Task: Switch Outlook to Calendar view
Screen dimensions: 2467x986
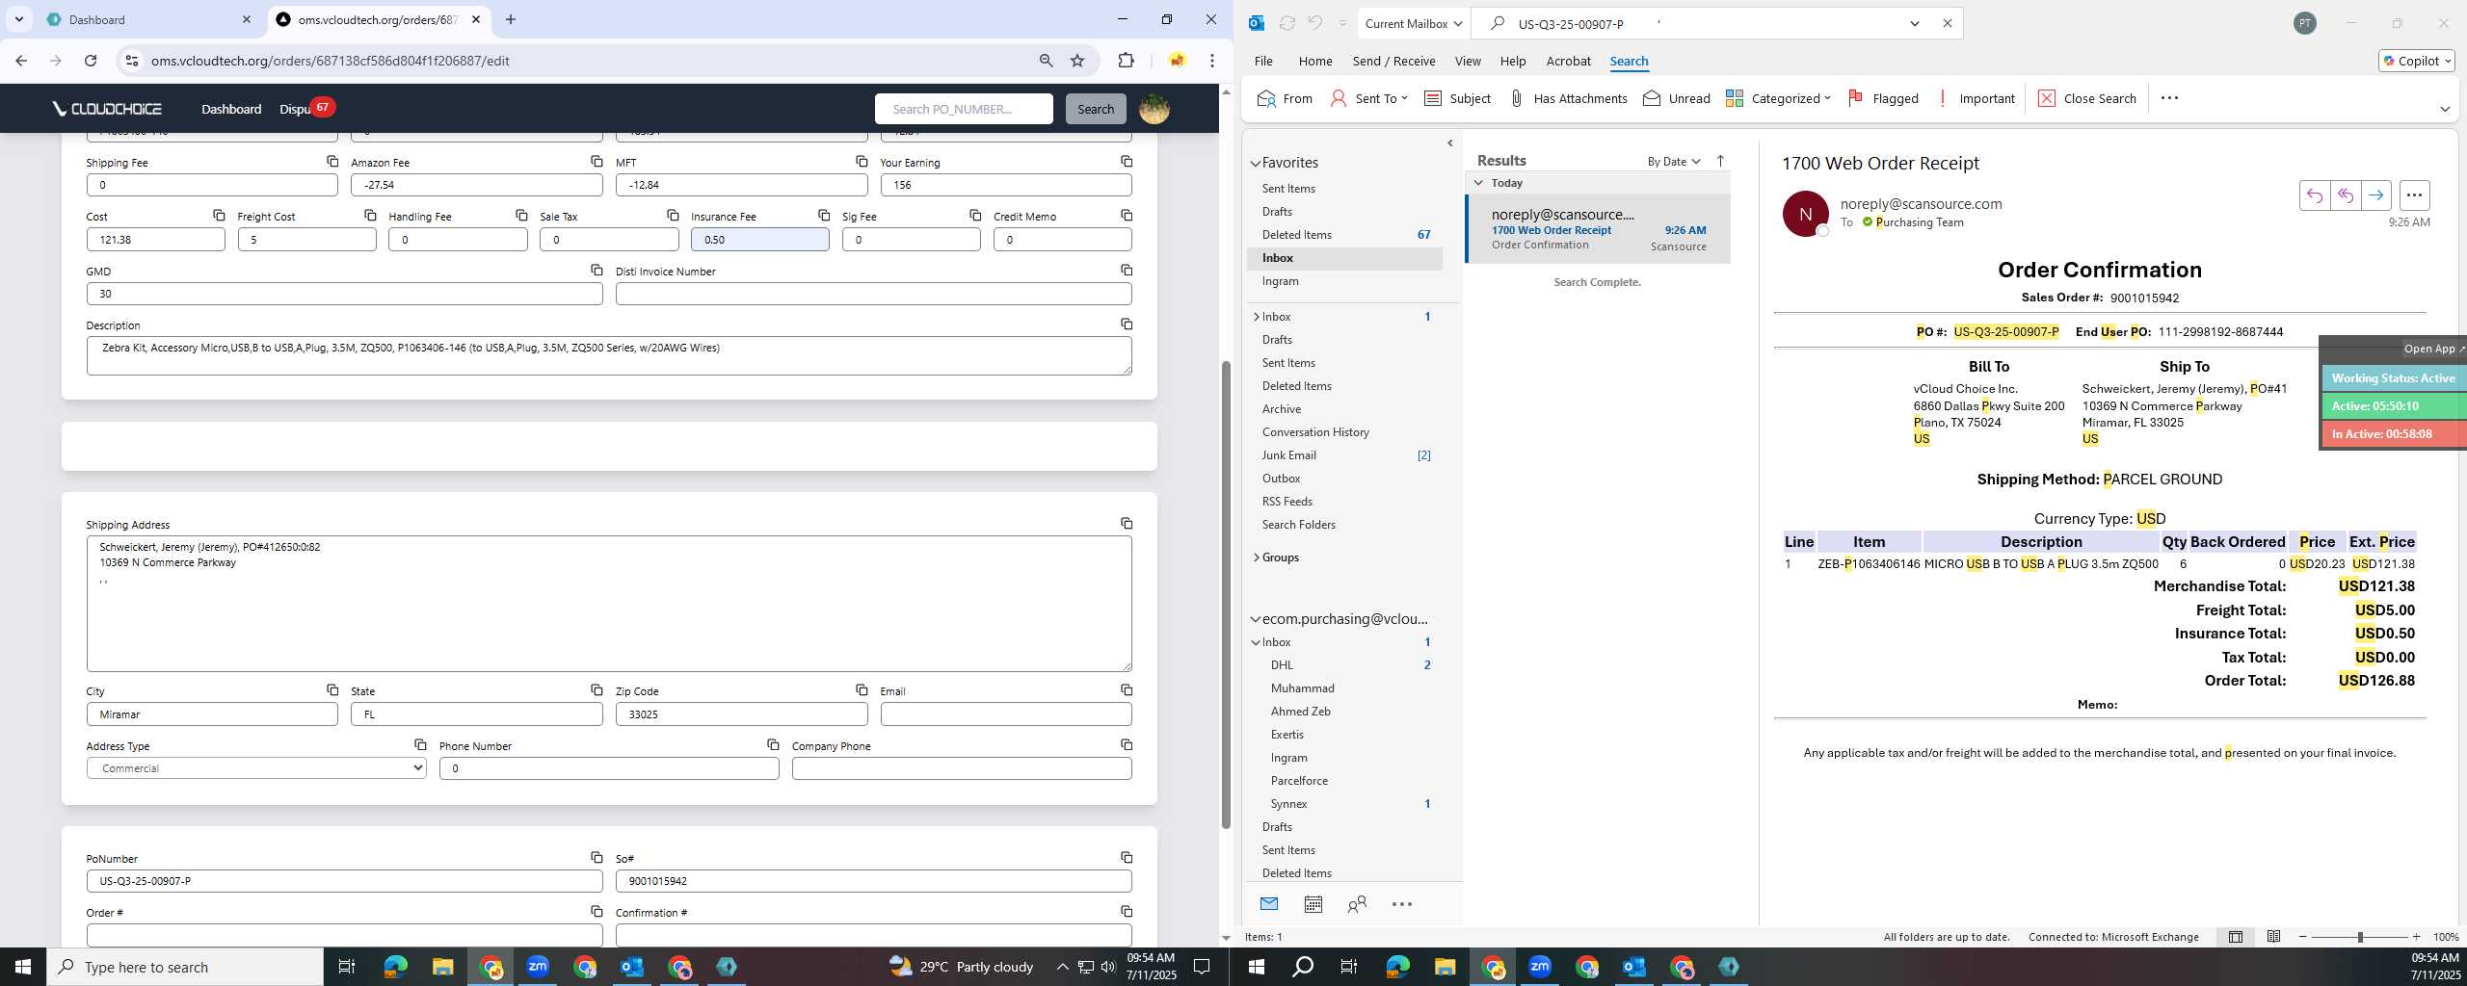Action: pos(1313,904)
